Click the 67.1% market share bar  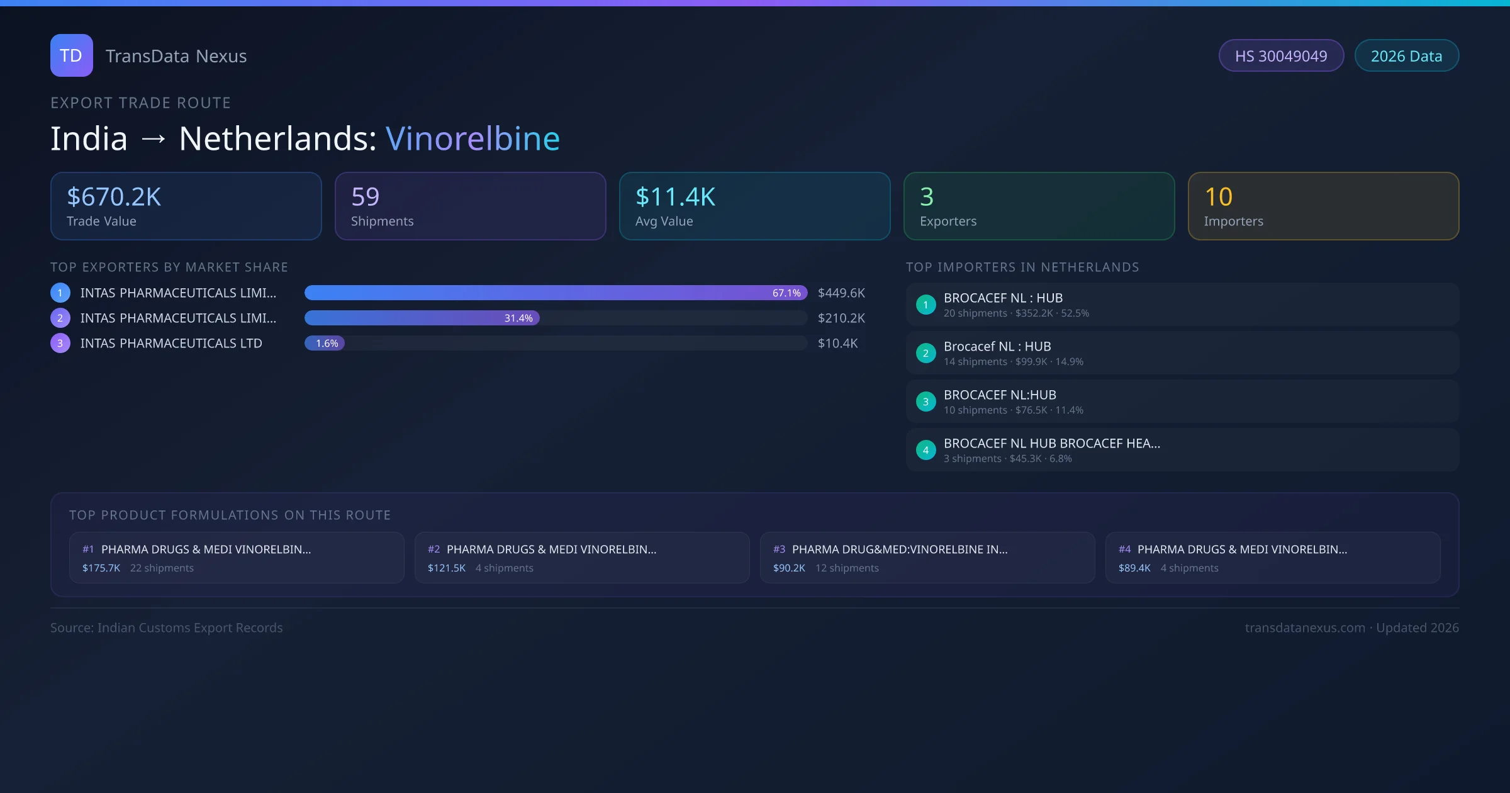coord(556,293)
